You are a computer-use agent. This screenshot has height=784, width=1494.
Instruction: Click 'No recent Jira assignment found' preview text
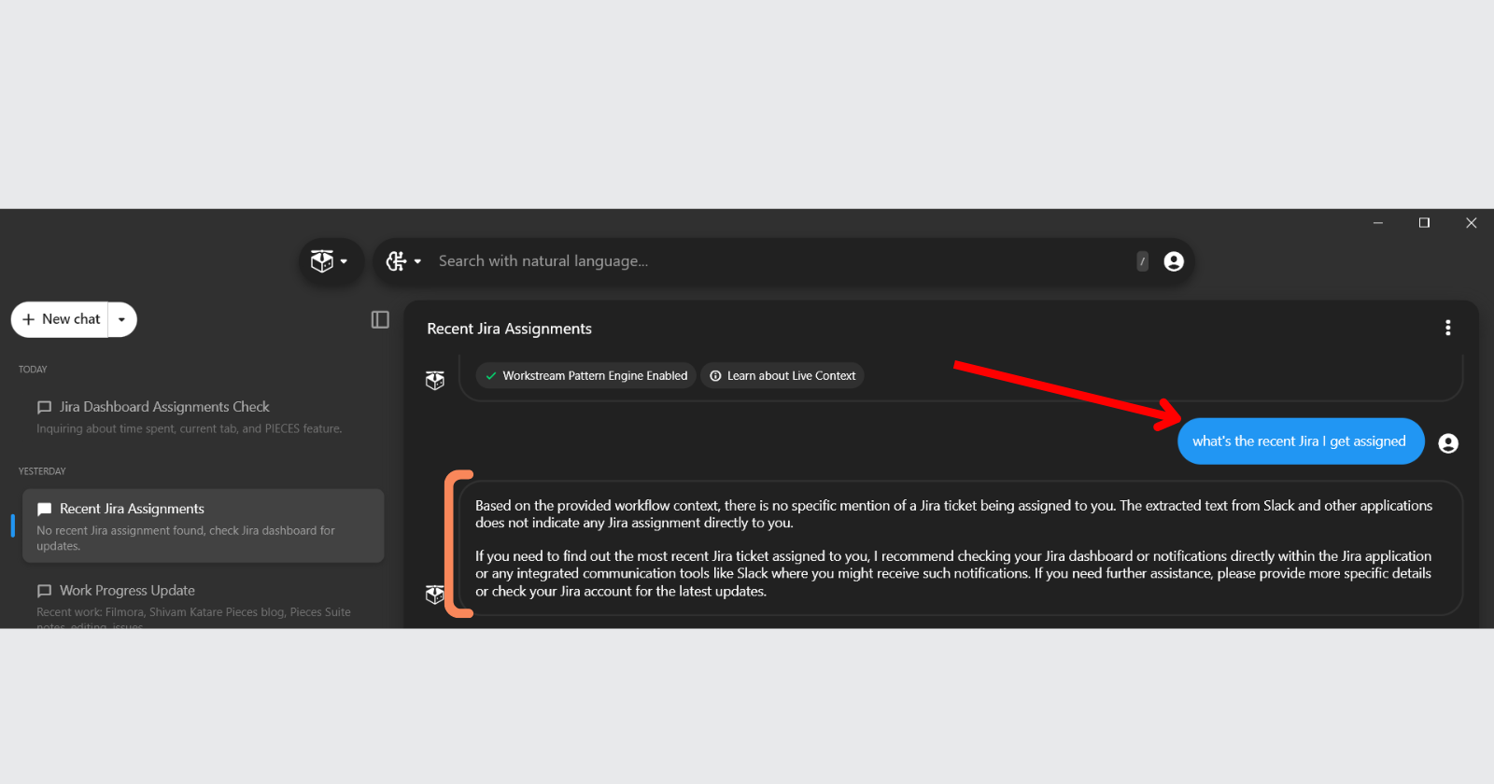[x=186, y=539]
